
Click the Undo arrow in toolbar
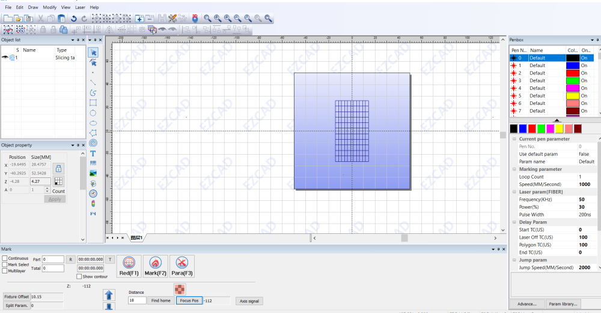pos(74,19)
